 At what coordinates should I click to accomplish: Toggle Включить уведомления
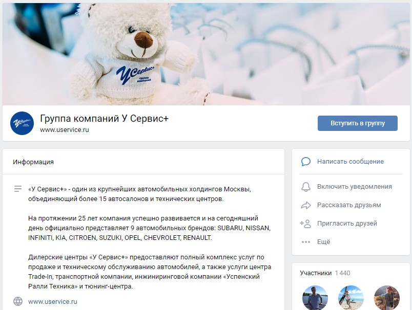[354, 187]
